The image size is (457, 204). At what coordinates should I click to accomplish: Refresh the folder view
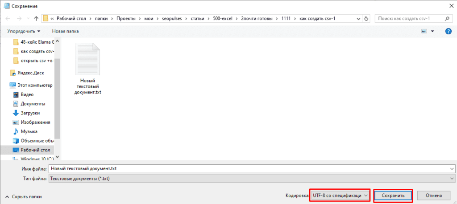pyautogui.click(x=366, y=19)
